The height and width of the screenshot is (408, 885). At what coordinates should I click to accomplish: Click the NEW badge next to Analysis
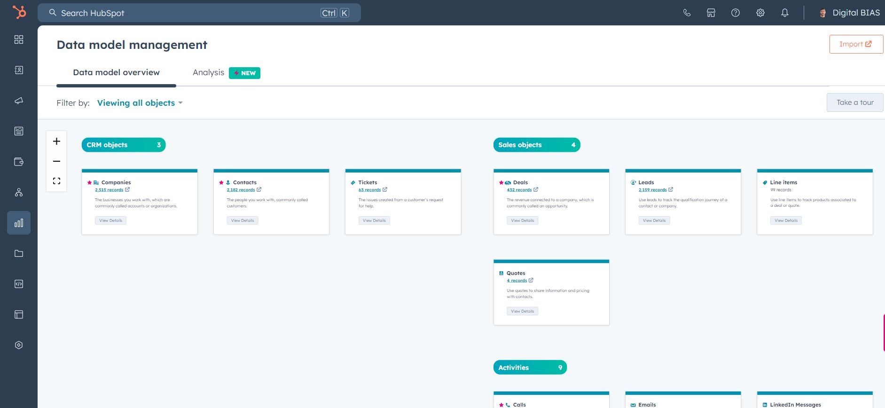click(244, 73)
